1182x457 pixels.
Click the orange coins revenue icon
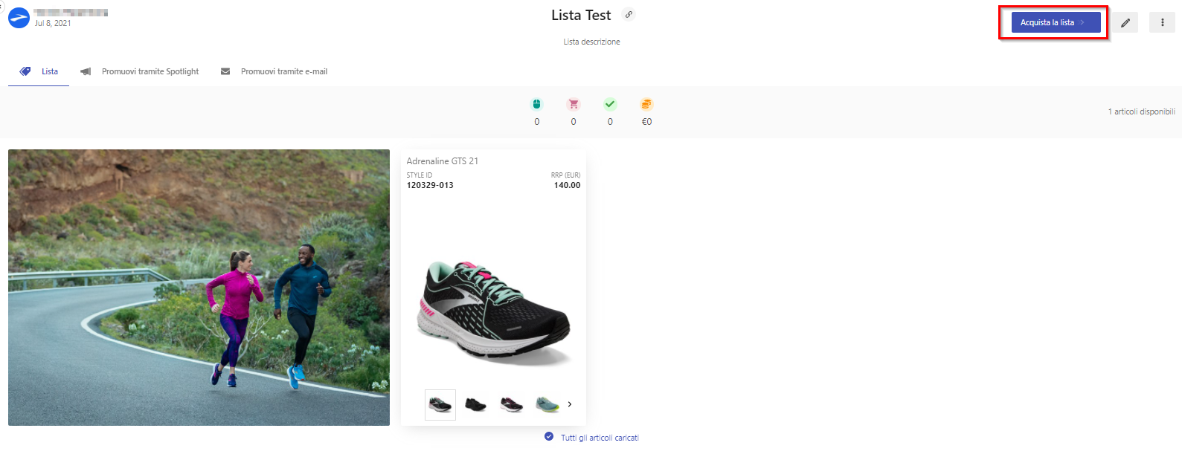tap(646, 104)
